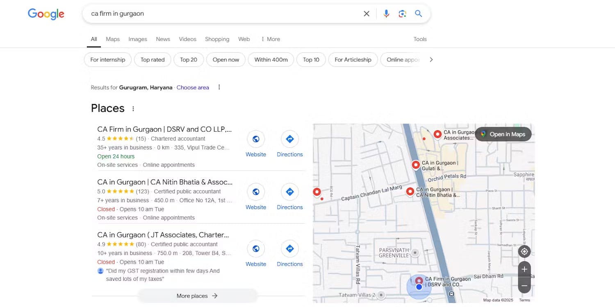The width and height of the screenshot is (615, 307).
Task: Open Google Lens image search
Action: pyautogui.click(x=402, y=13)
